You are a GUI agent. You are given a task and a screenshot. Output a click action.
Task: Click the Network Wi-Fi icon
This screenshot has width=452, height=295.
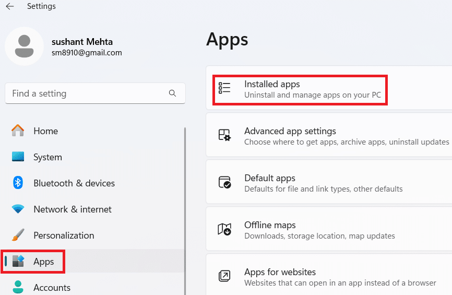[18, 209]
